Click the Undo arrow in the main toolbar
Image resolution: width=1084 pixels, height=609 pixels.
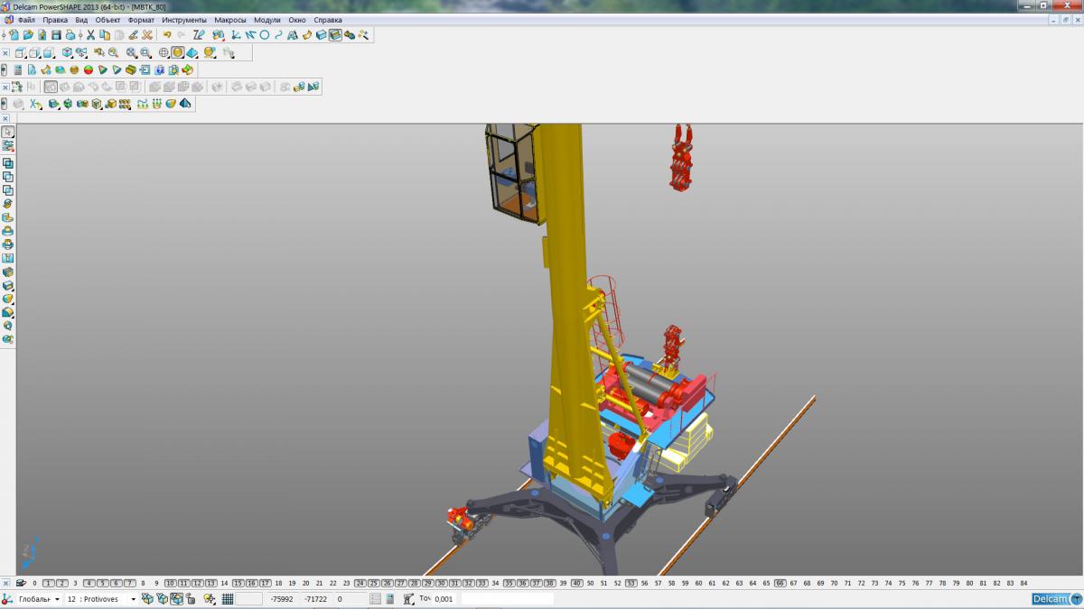(167, 34)
